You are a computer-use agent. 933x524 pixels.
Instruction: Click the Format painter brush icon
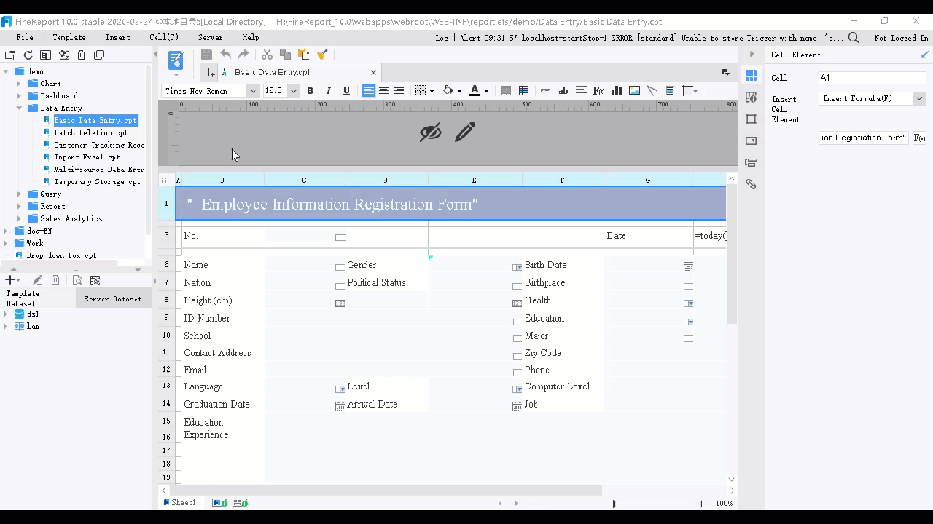click(x=322, y=55)
